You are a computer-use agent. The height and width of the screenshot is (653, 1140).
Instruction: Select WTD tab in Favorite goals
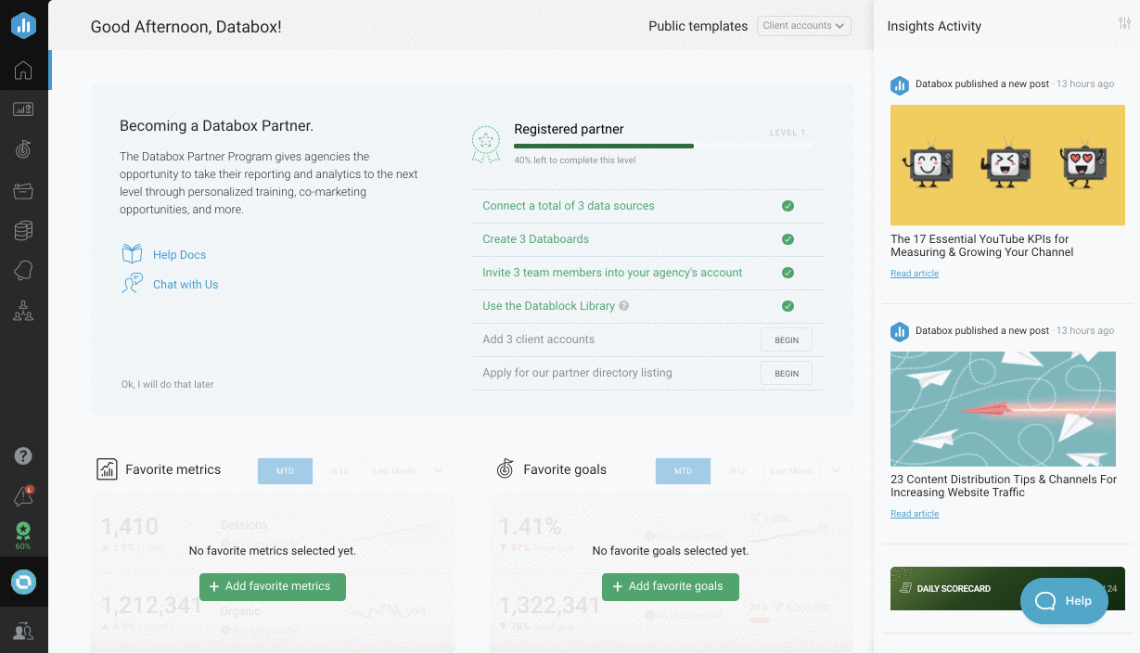pos(737,471)
